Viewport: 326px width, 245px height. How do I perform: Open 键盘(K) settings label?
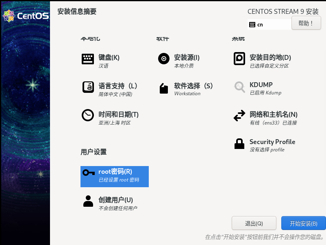click(x=109, y=57)
